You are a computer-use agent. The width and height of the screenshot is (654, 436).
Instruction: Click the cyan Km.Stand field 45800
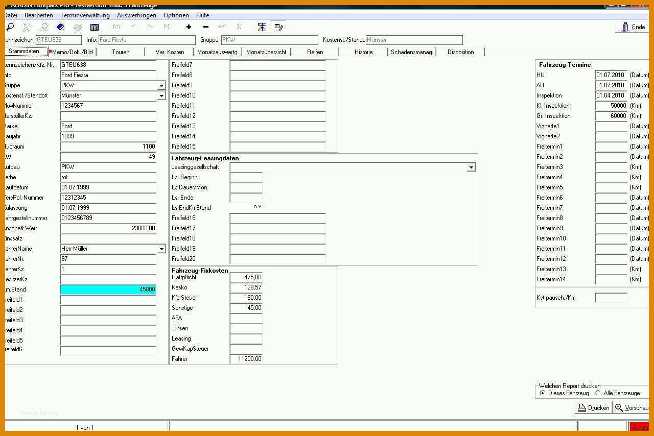[108, 289]
